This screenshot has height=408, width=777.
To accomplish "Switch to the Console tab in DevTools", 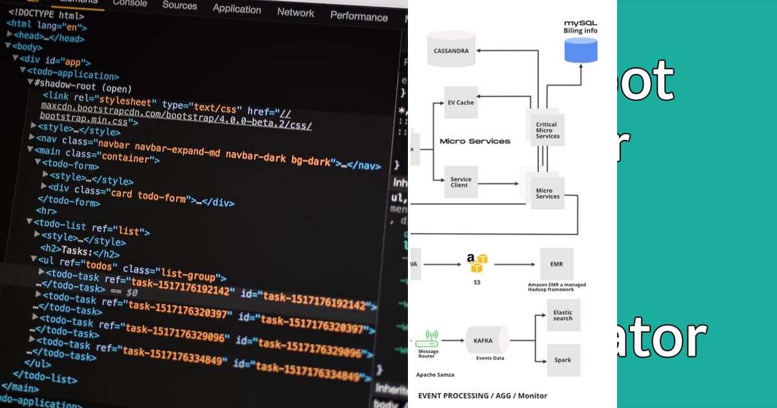I will coord(129,3).
